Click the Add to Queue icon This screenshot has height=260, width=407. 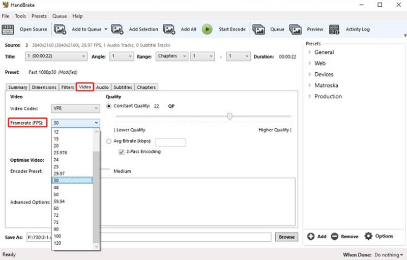tap(61, 30)
